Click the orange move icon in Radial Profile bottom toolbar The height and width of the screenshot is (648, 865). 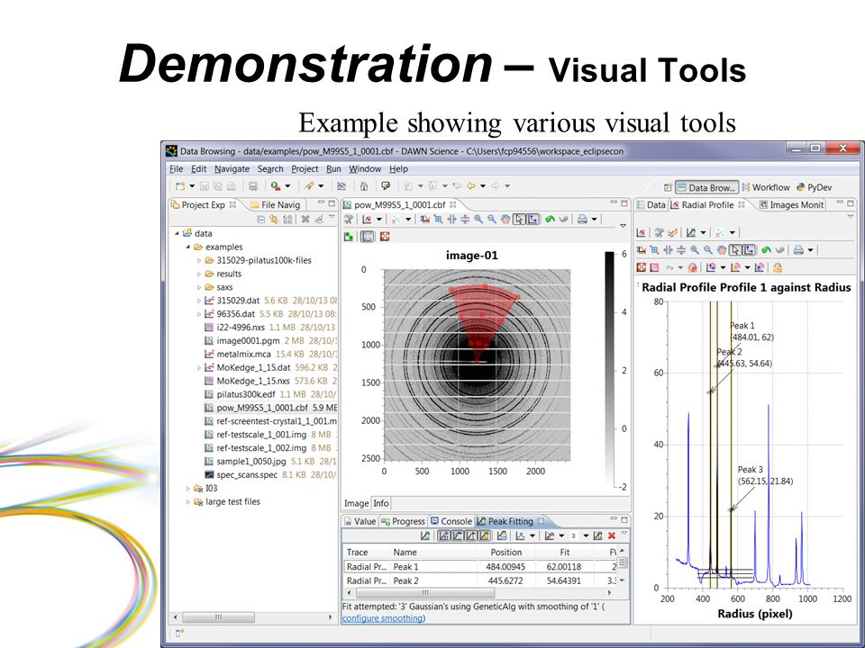[641, 268]
